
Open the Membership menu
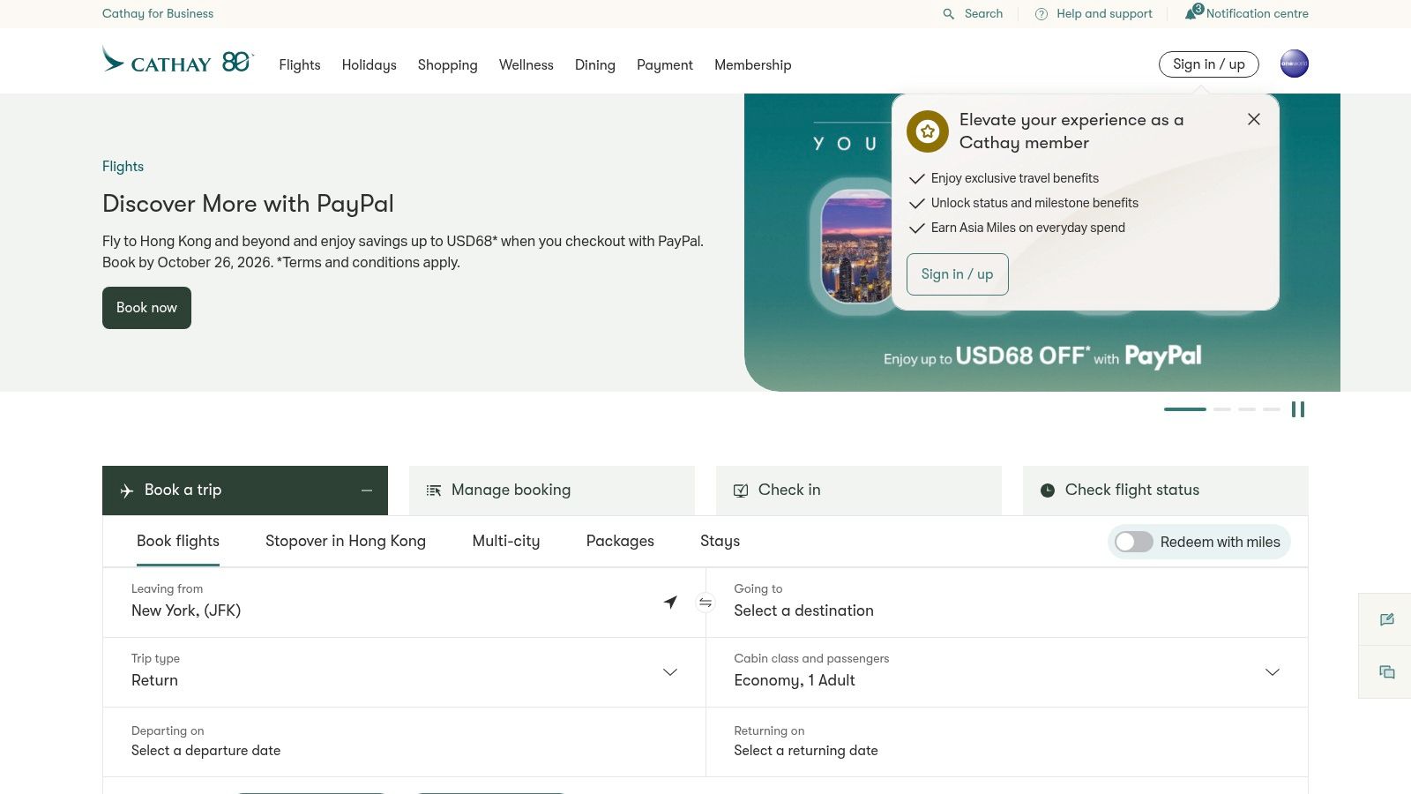(753, 64)
